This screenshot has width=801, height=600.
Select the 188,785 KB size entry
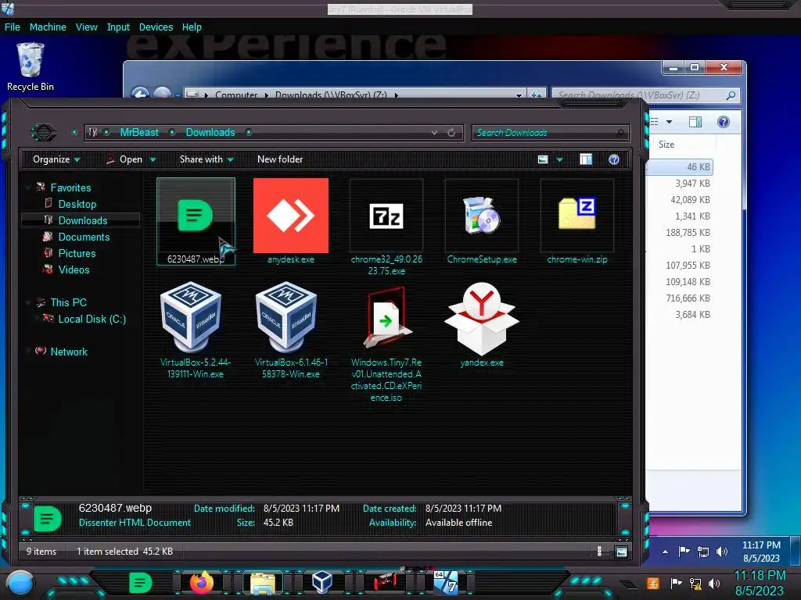tap(688, 232)
